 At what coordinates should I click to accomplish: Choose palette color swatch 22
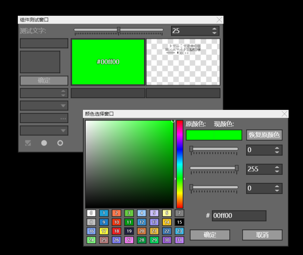pos(167,231)
